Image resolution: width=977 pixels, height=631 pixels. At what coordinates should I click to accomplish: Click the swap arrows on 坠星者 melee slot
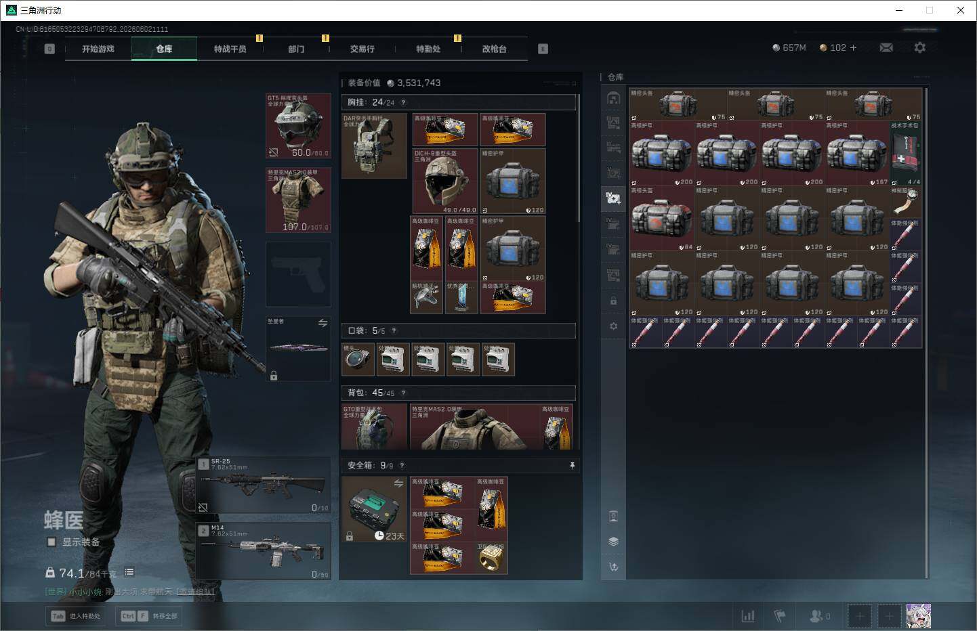coord(323,323)
